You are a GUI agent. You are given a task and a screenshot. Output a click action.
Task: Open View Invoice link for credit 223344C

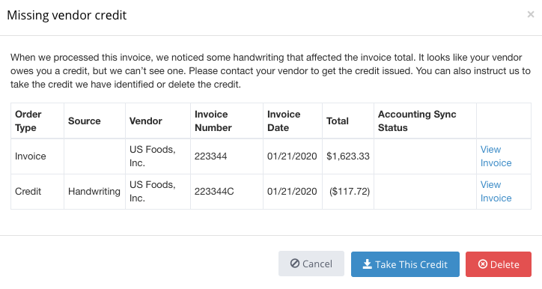coord(496,192)
